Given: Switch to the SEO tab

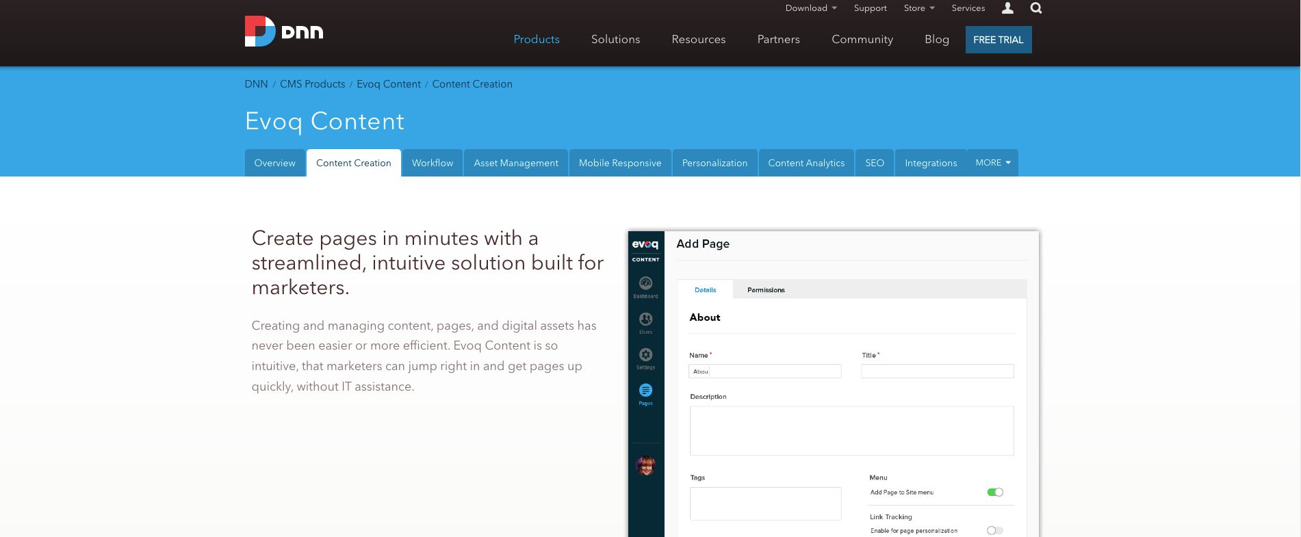Looking at the screenshot, I should point(875,163).
